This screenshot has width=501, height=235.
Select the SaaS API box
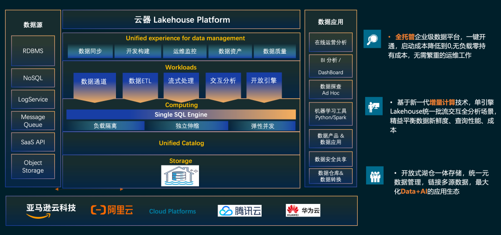33,142
